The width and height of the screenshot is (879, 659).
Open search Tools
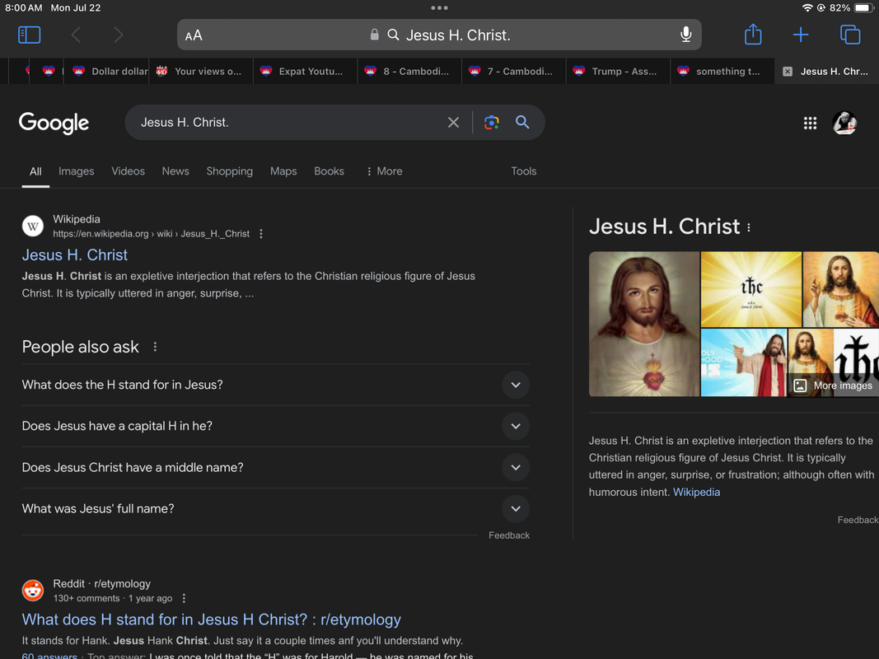[x=524, y=171]
